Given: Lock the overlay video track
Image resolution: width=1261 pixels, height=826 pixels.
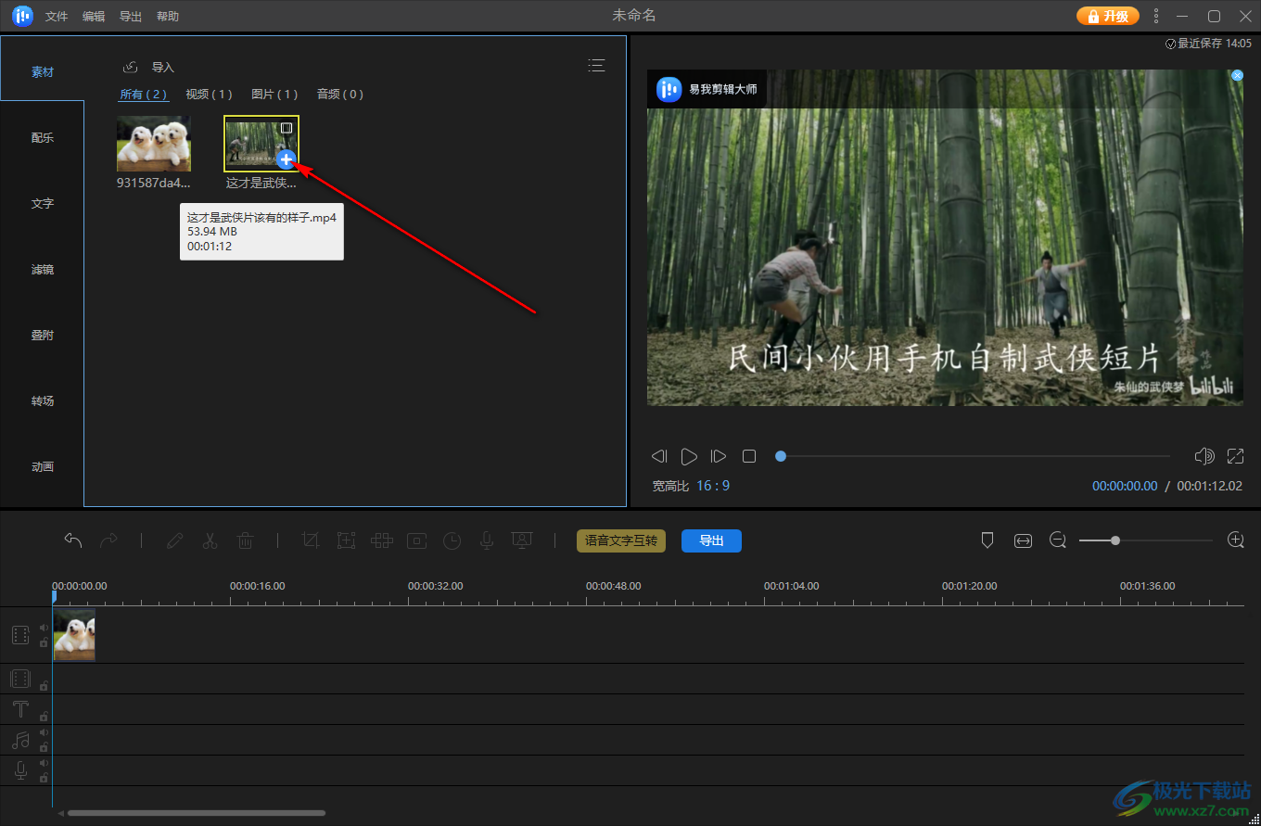Looking at the screenshot, I should pyautogui.click(x=44, y=686).
